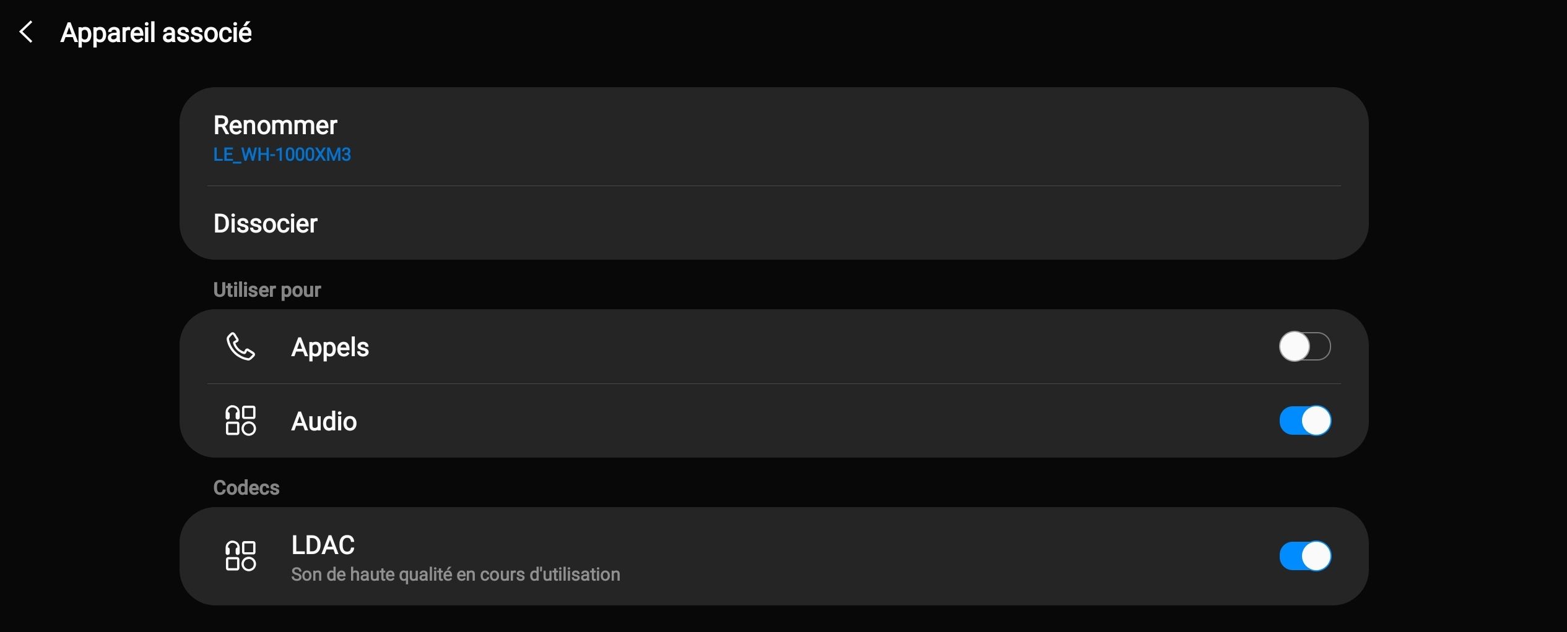
Task: Select the Appels text label
Action: pos(330,347)
